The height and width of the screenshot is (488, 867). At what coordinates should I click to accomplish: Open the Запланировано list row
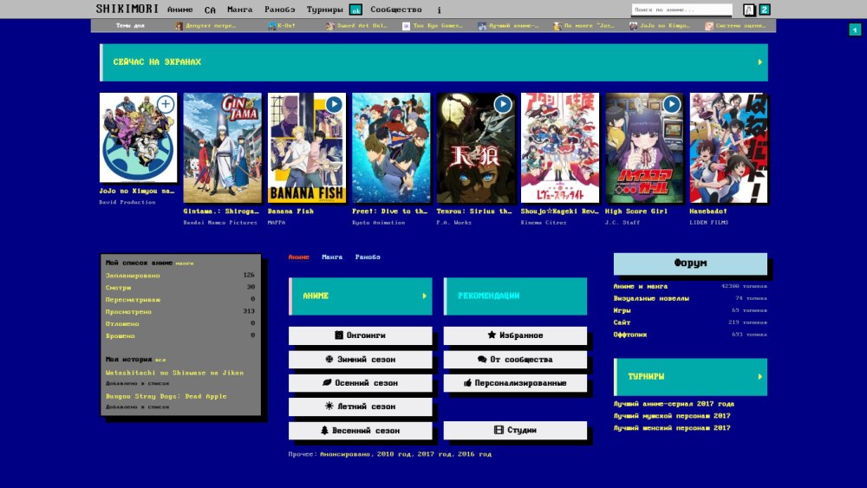coord(179,276)
